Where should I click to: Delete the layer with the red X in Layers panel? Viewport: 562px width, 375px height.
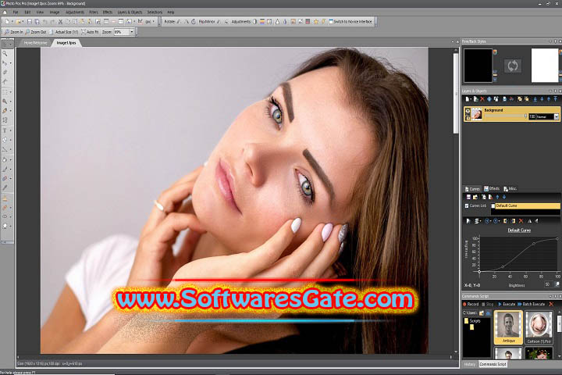[x=482, y=99]
